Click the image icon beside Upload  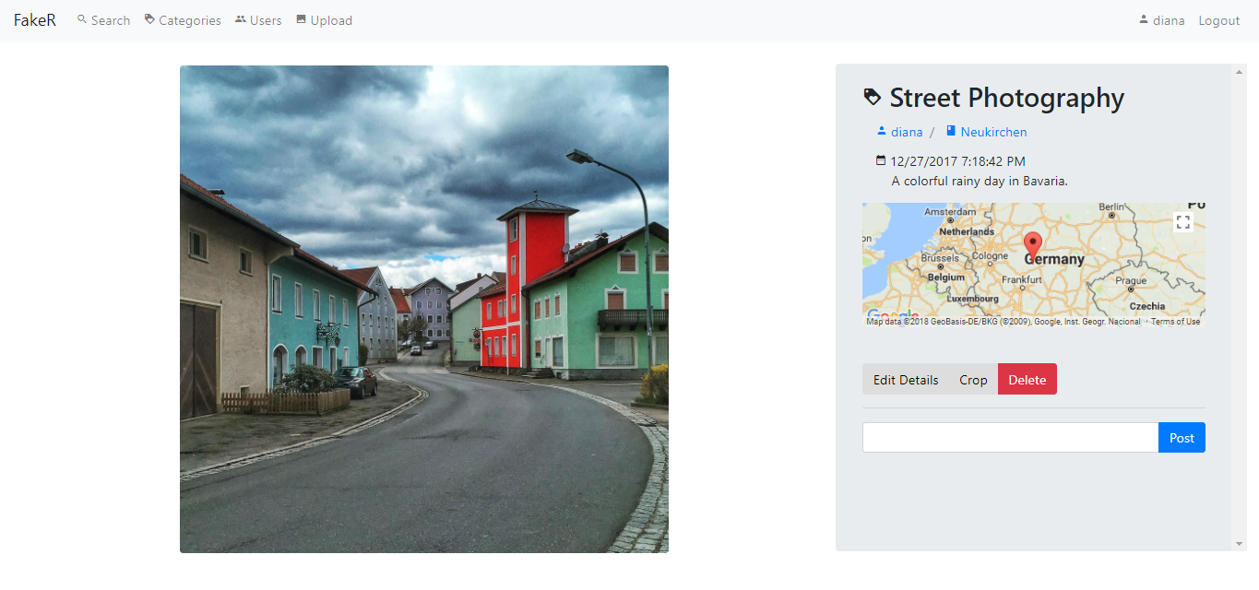301,19
